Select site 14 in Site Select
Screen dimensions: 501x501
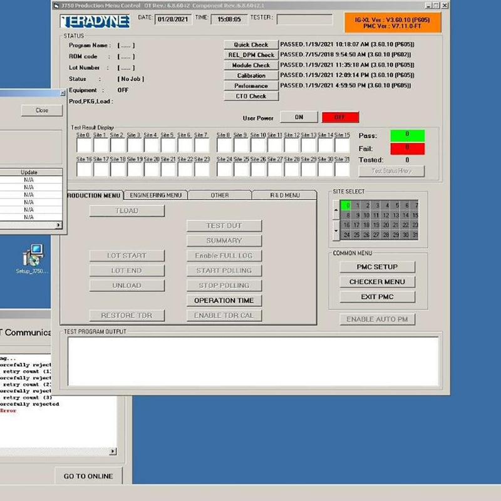[x=405, y=215]
